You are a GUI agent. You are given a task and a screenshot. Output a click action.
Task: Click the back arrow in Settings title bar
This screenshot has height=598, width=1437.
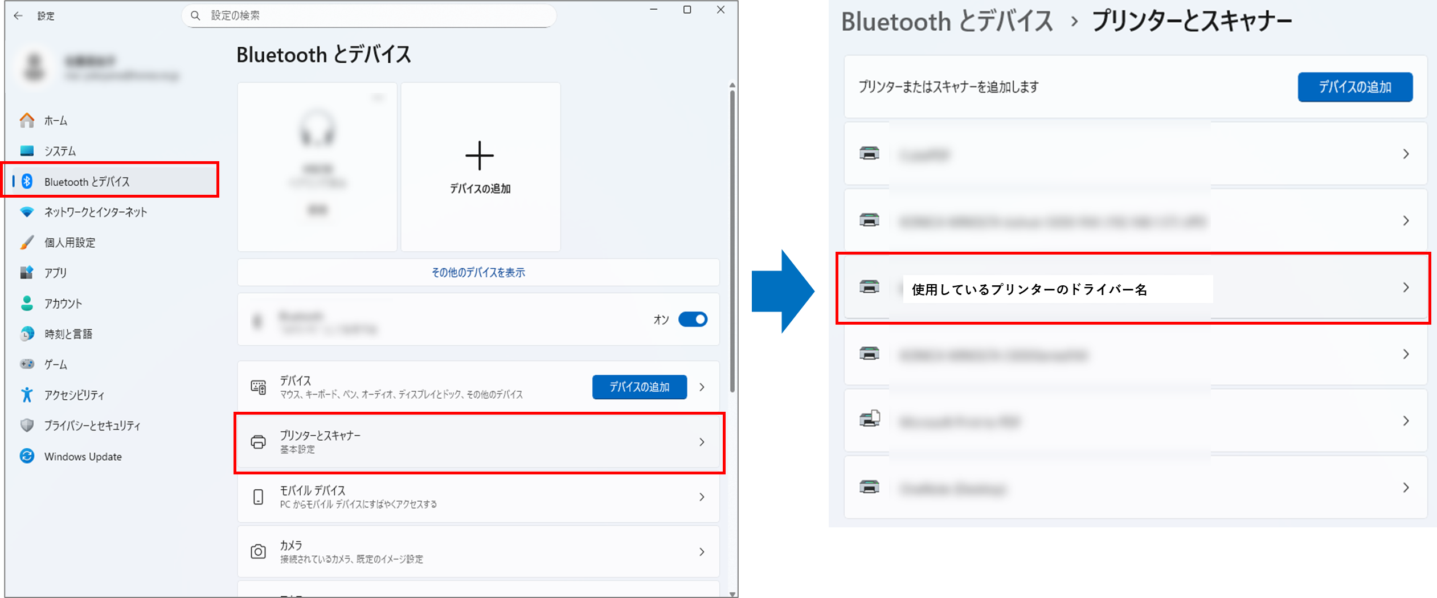(18, 16)
